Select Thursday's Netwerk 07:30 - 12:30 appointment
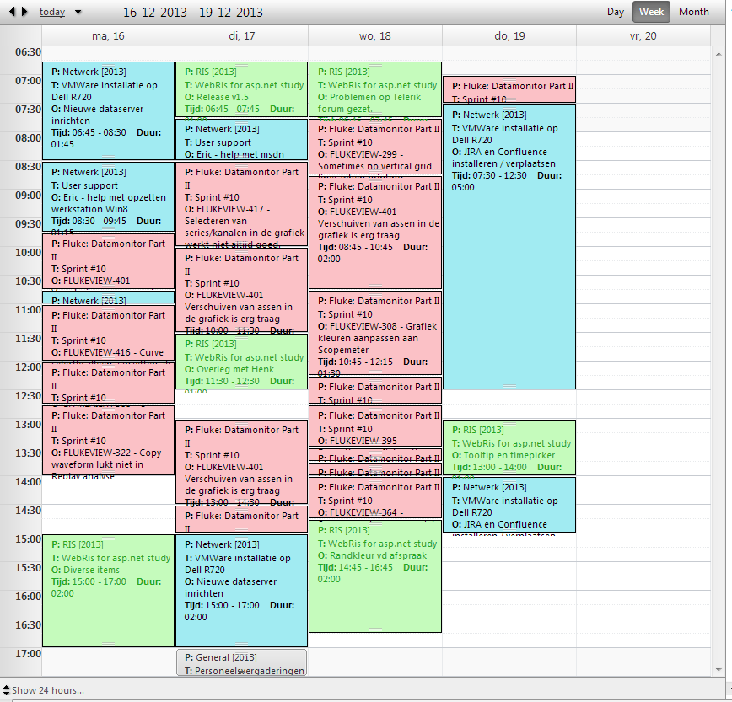Image resolution: width=732 pixels, height=702 pixels. pyautogui.click(x=509, y=247)
